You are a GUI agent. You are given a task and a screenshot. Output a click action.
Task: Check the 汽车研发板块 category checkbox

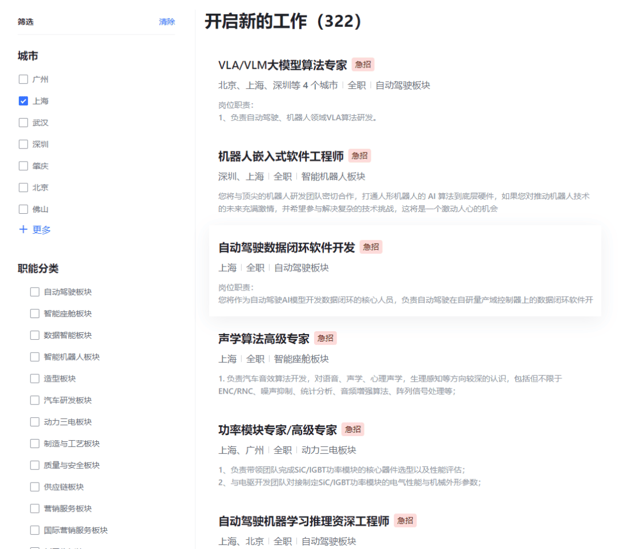click(x=35, y=400)
